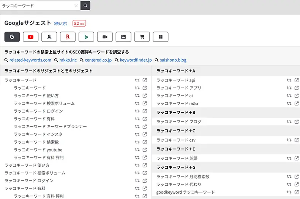Viewport: 300px width, 199px height.
Task: Click ラッコキーワード m&a suggestion text
Action: pos(177,103)
